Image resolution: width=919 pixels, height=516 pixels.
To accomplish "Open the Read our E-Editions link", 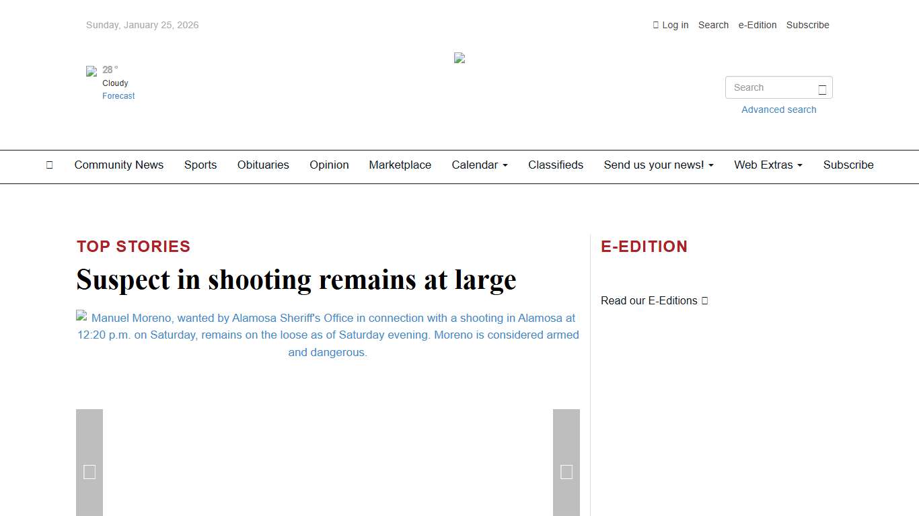I will (654, 300).
